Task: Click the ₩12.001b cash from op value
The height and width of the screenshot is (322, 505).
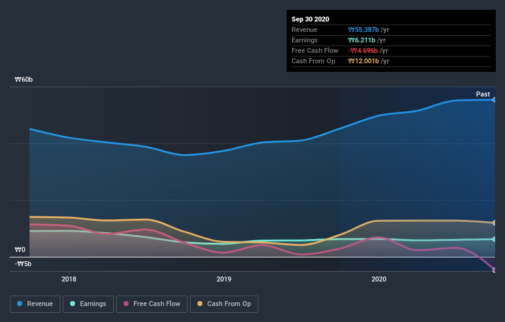Action: [x=364, y=61]
